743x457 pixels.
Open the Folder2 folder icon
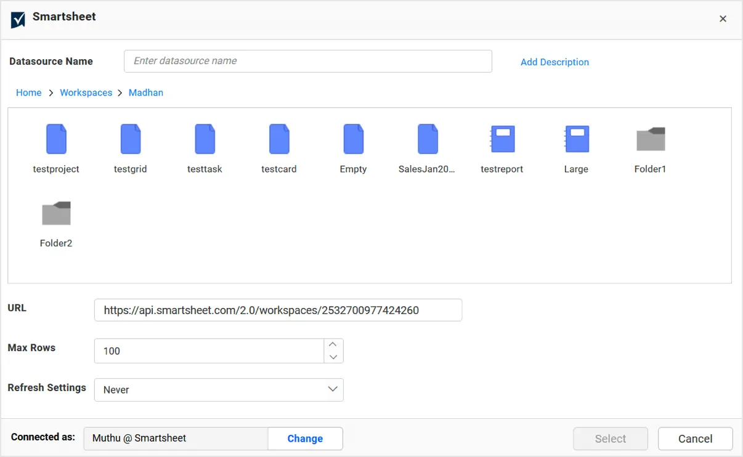pyautogui.click(x=56, y=213)
